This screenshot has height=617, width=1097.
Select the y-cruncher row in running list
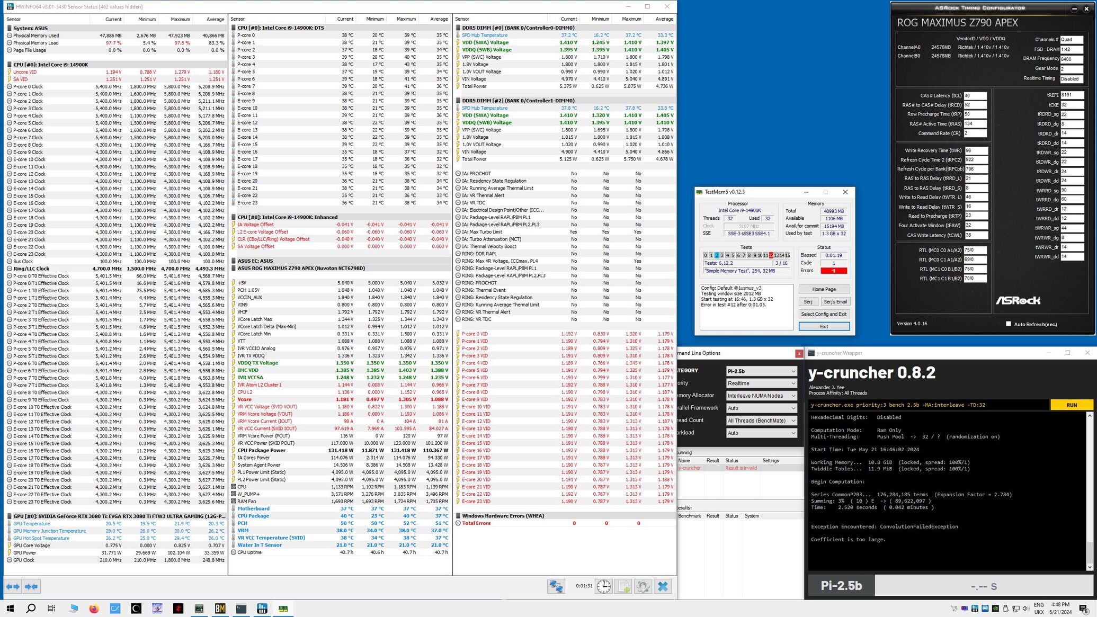(740, 468)
